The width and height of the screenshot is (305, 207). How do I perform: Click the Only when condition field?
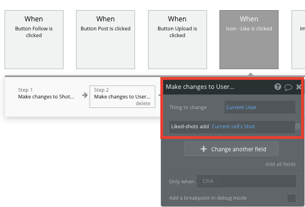coord(246,181)
